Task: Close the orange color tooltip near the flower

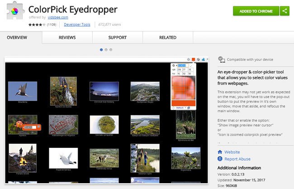Action: pyautogui.click(x=38, y=127)
